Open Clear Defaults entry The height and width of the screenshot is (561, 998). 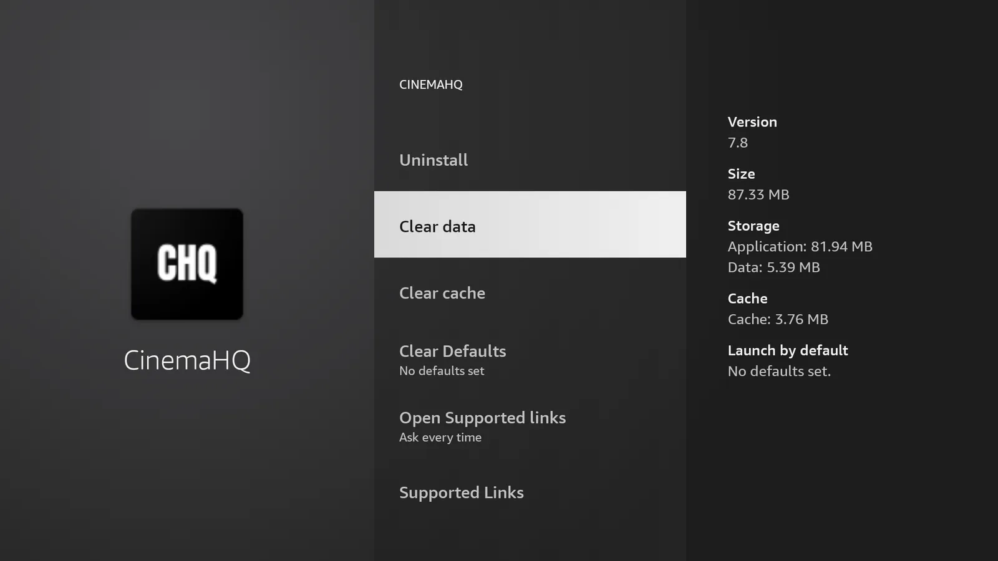click(530, 360)
